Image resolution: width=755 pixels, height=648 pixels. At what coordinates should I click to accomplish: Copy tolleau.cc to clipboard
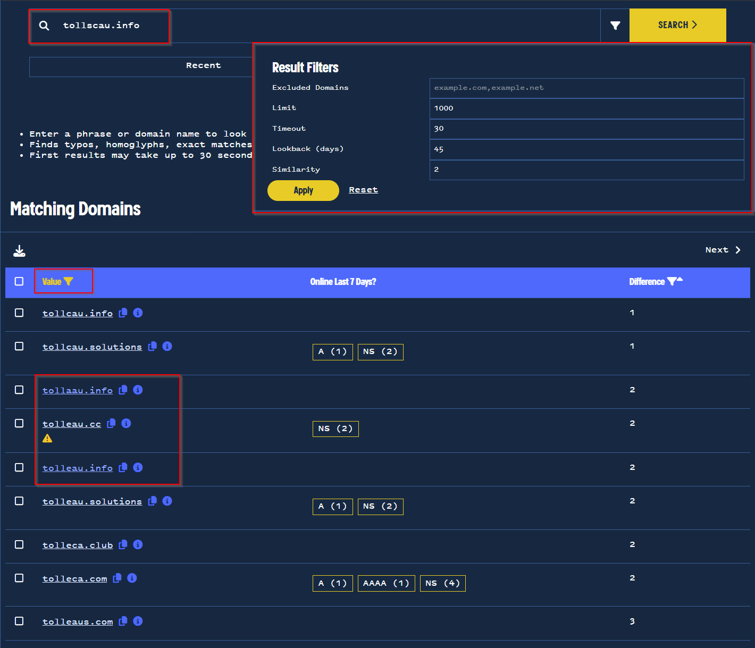[x=111, y=424]
